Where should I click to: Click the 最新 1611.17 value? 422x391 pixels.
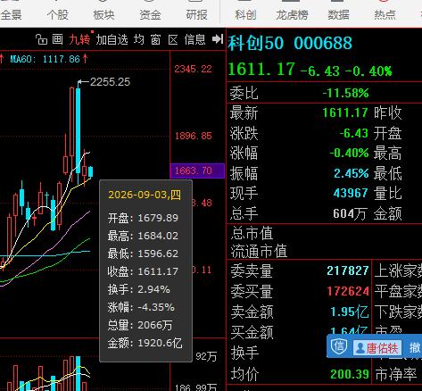click(x=345, y=112)
